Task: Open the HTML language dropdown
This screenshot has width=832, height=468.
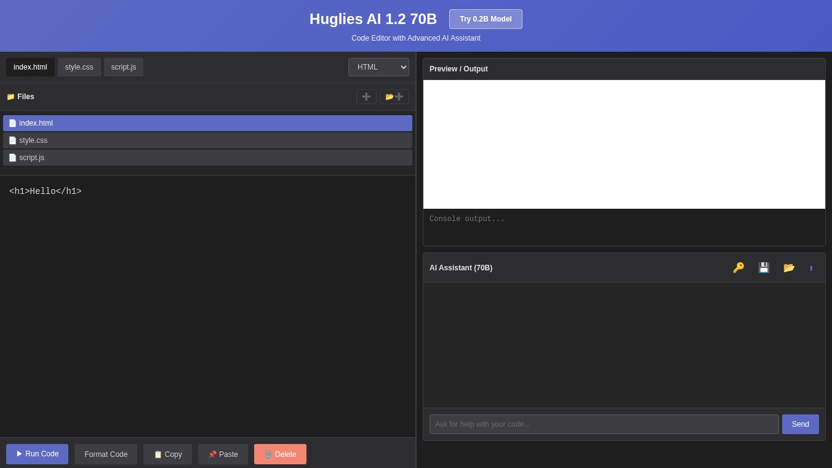Action: tap(378, 67)
